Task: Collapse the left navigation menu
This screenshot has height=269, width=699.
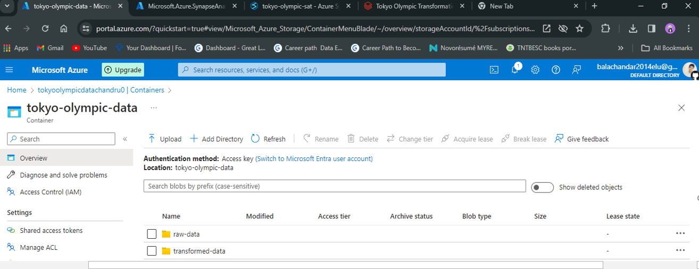Action: point(125,139)
